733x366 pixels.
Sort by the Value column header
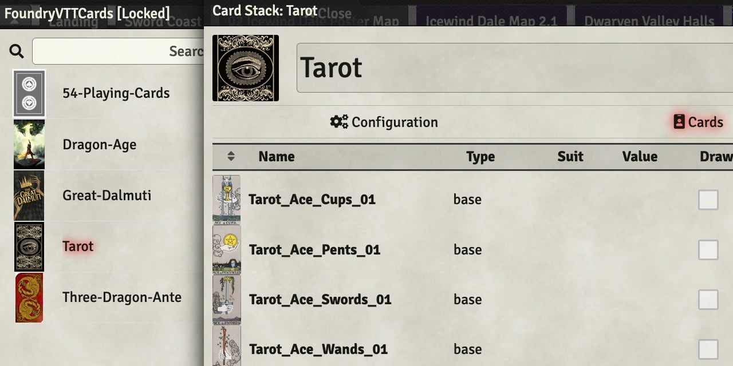(x=640, y=156)
